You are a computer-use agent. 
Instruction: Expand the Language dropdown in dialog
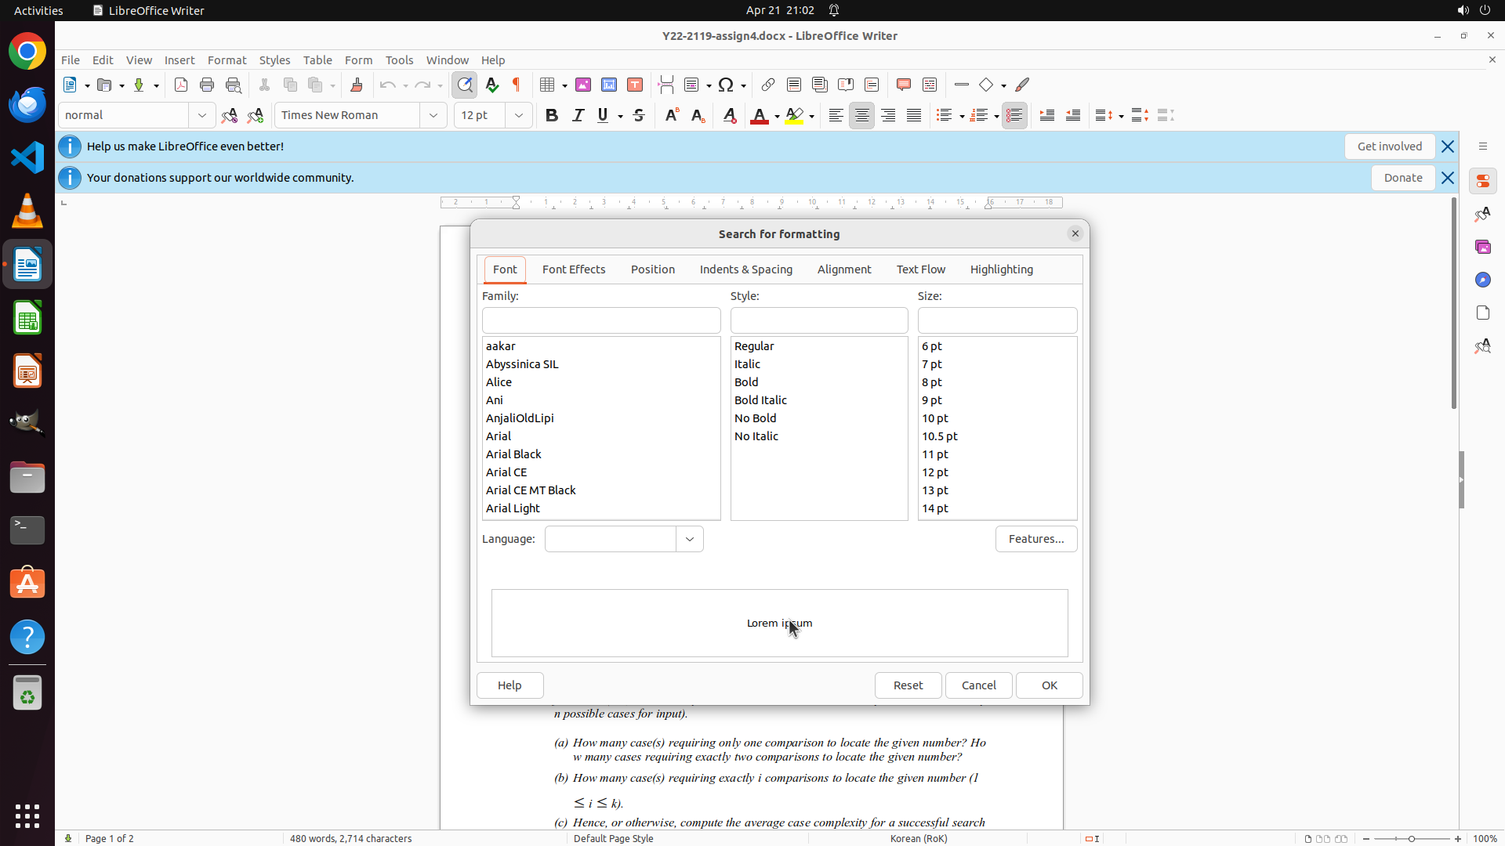[690, 539]
